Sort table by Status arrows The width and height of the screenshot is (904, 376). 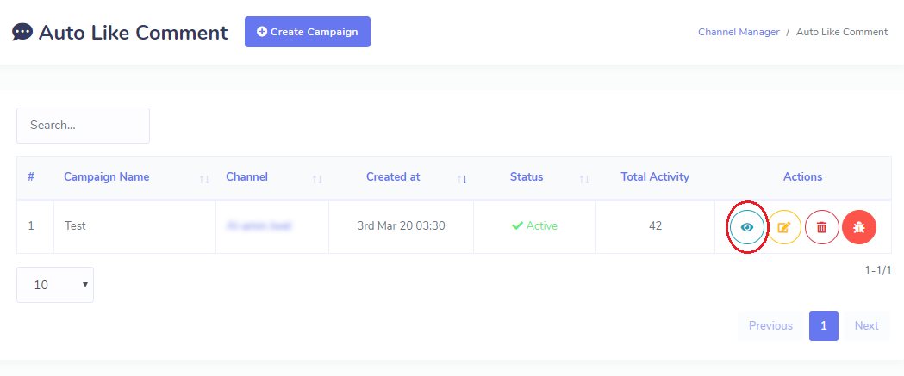click(584, 179)
